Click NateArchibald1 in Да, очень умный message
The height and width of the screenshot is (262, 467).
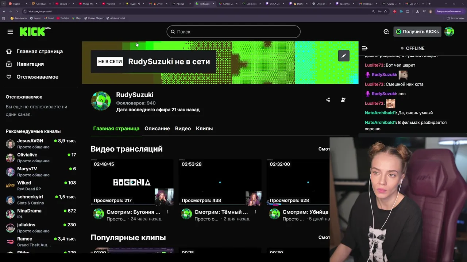point(381,113)
